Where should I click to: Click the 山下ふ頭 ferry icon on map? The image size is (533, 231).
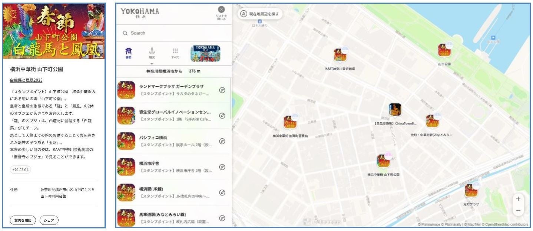coord(493,38)
